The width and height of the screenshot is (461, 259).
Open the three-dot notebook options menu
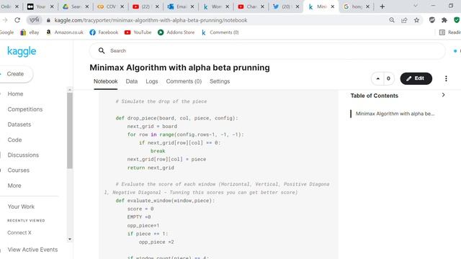point(446,78)
